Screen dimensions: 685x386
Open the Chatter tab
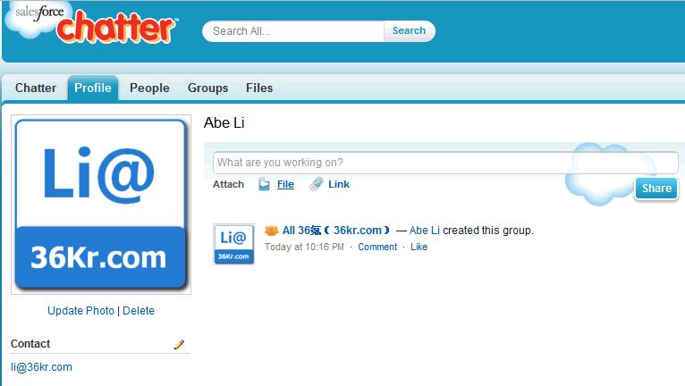pyautogui.click(x=36, y=88)
